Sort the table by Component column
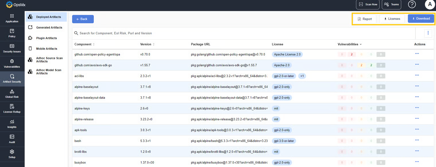 (94, 44)
